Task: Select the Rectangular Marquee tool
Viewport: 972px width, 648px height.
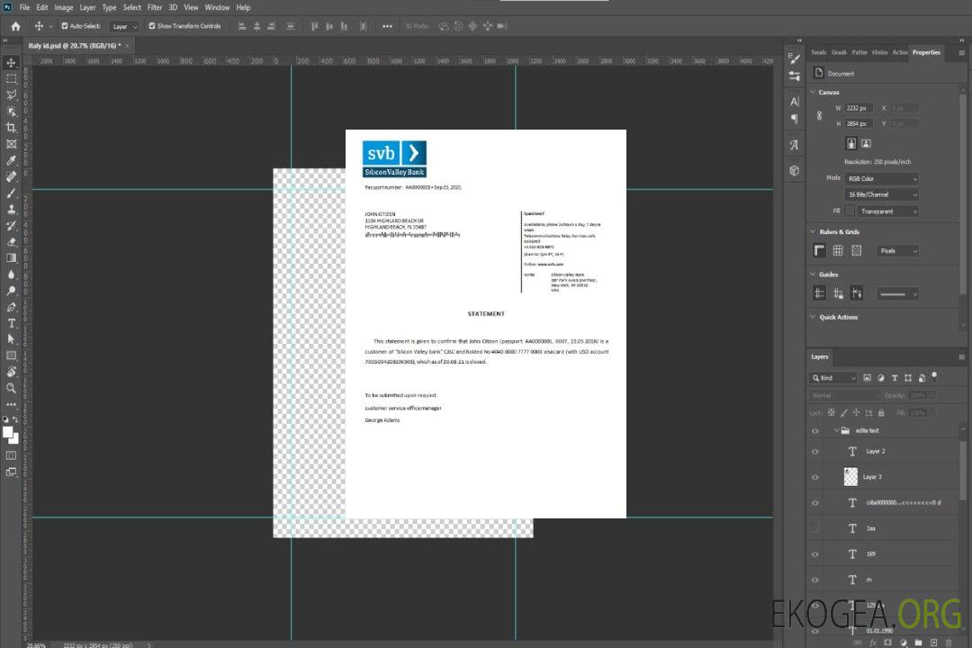Action: [x=11, y=79]
